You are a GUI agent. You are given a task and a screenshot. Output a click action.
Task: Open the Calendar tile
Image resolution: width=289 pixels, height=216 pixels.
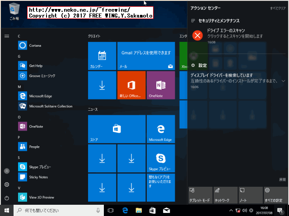[x=102, y=56]
